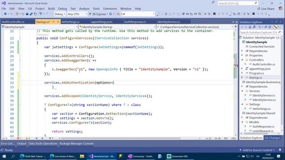Click the Save icon in toolbar
Viewport: 285px width, 160px height.
coord(27,14)
